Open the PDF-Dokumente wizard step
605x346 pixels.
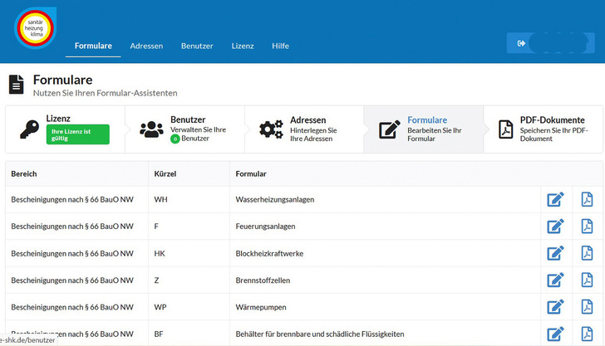pyautogui.click(x=544, y=129)
